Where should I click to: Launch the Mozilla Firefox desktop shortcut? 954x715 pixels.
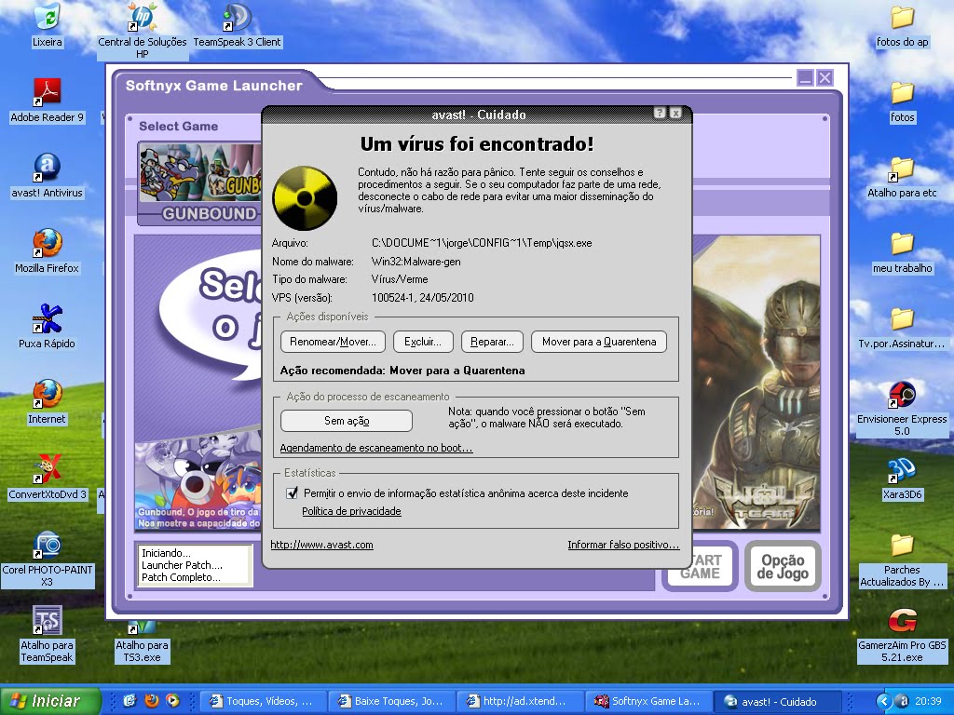47,251
